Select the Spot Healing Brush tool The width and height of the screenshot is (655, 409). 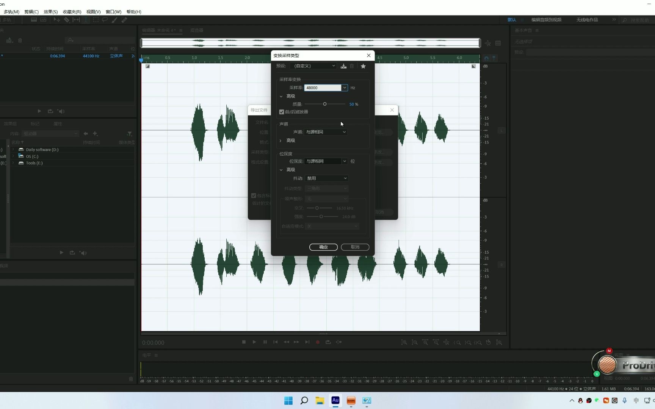coord(124,20)
